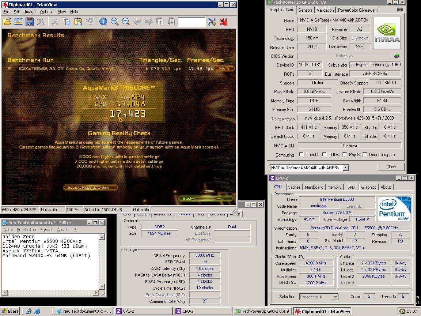Screen dimensions: 421x316
Task: Open the Windows Start menu
Action: 11,311
